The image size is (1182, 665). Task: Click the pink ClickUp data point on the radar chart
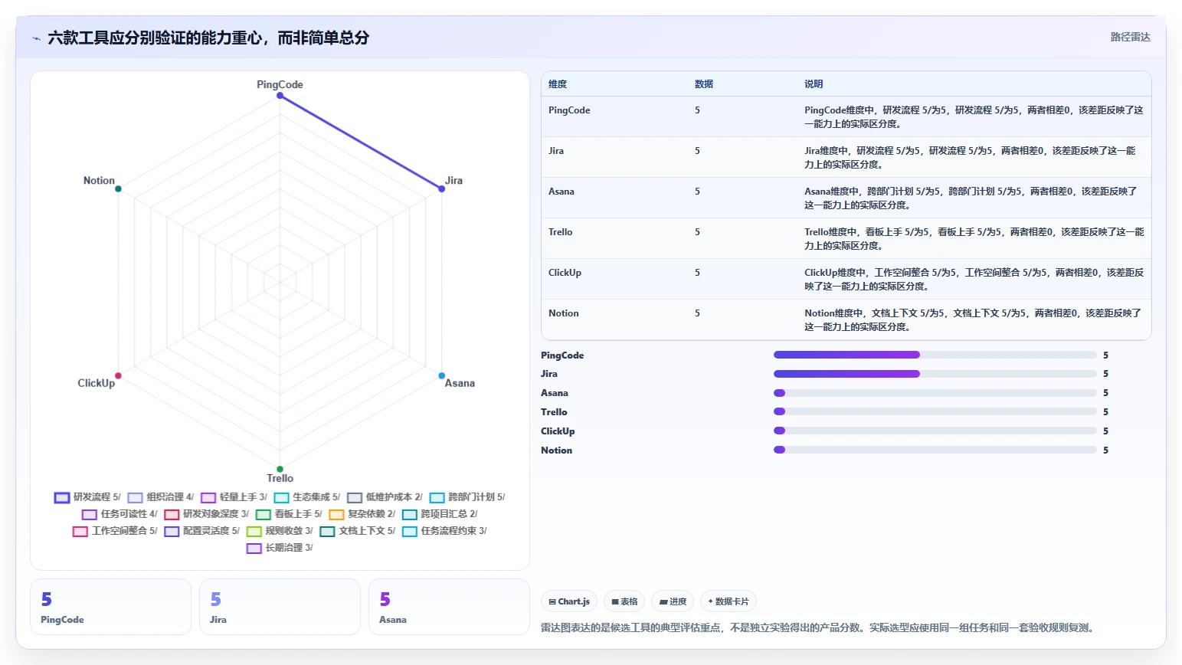118,375
